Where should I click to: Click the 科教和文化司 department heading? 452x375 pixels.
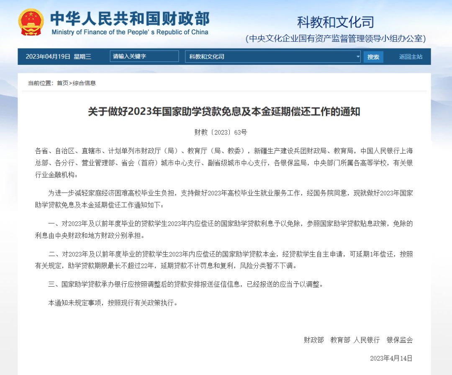pos(336,22)
